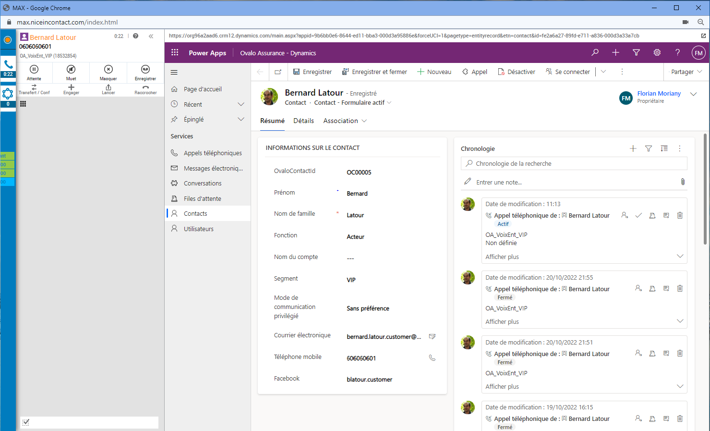Put the call on hold with Attente
This screenshot has height=431, width=710.
(34, 72)
